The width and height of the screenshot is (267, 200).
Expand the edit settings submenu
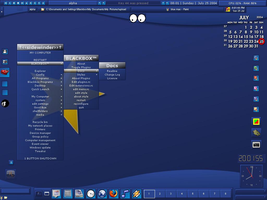coord(40,104)
